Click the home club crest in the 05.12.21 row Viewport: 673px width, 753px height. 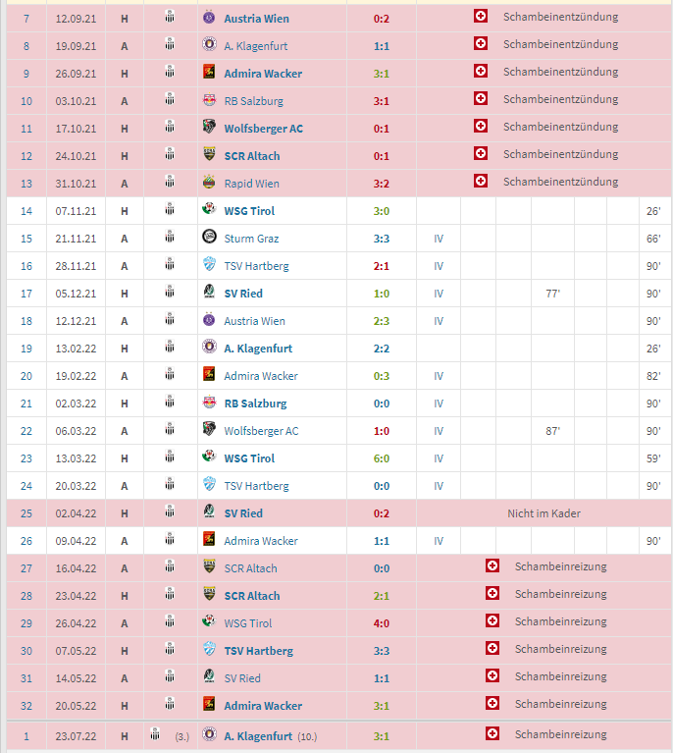[170, 293]
